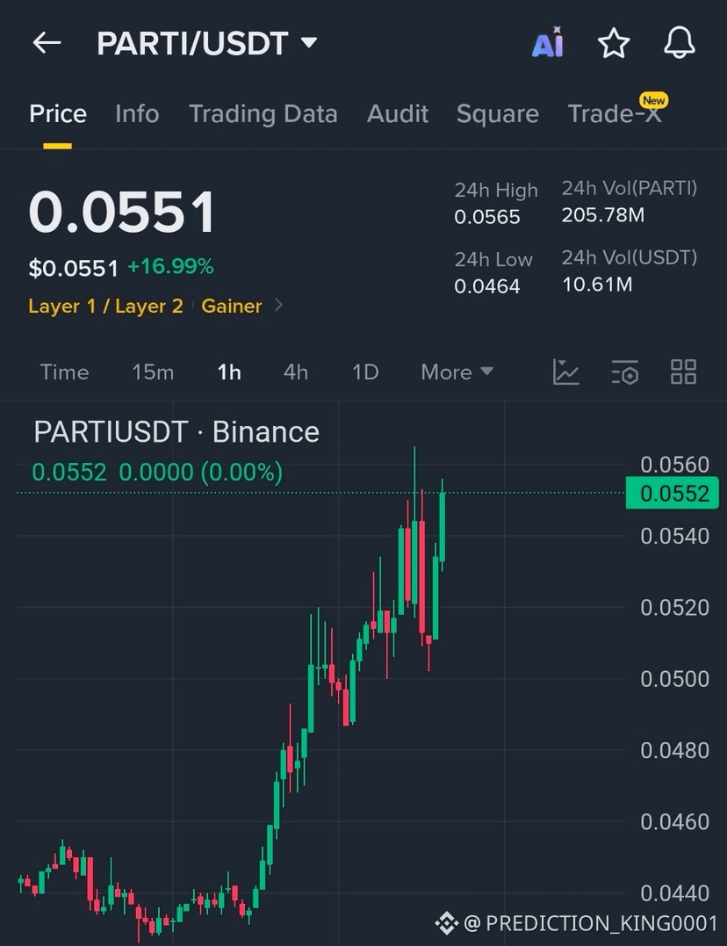
Task: Open the More timeframes dropdown
Action: 457,372
